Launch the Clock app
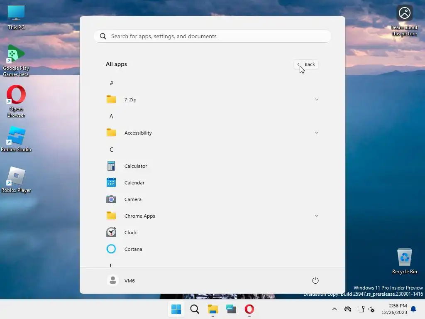This screenshot has width=425, height=319. [x=212, y=233]
